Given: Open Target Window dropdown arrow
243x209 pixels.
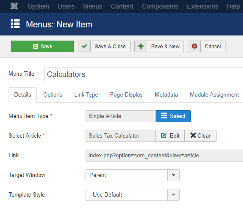Looking at the screenshot, I should [x=173, y=175].
